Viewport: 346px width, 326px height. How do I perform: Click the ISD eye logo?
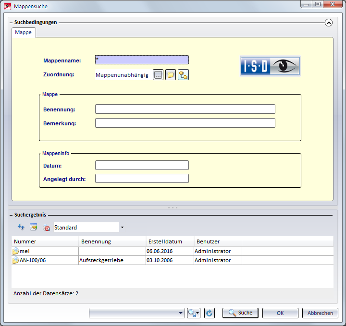[x=270, y=66]
